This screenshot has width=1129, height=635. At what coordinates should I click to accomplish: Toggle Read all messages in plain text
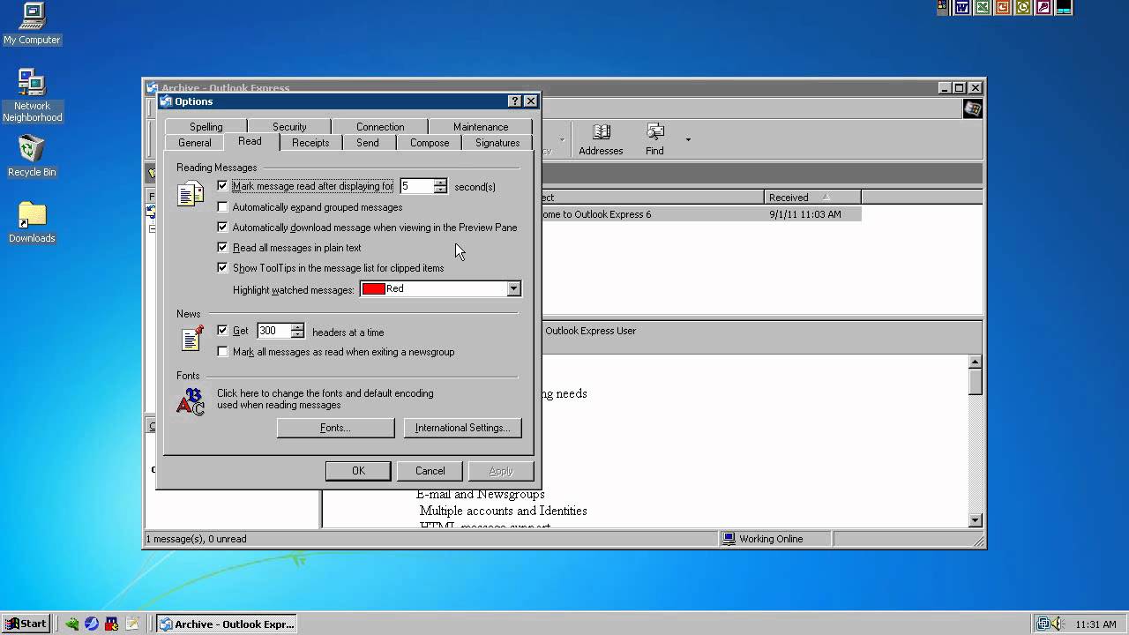[222, 248]
